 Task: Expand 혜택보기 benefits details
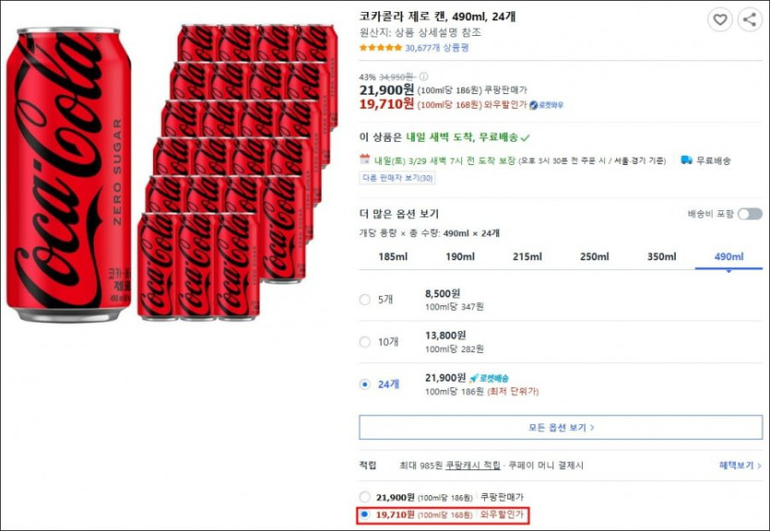coord(740,466)
